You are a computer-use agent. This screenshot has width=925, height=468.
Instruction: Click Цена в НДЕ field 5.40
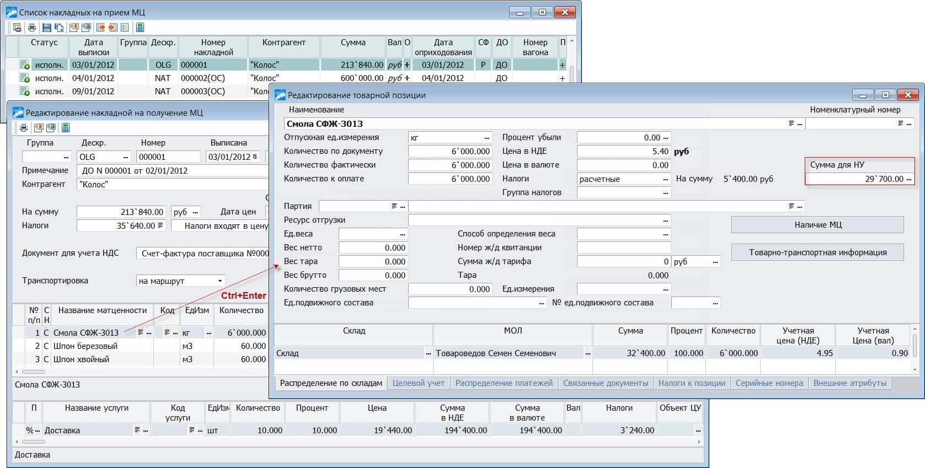point(624,152)
